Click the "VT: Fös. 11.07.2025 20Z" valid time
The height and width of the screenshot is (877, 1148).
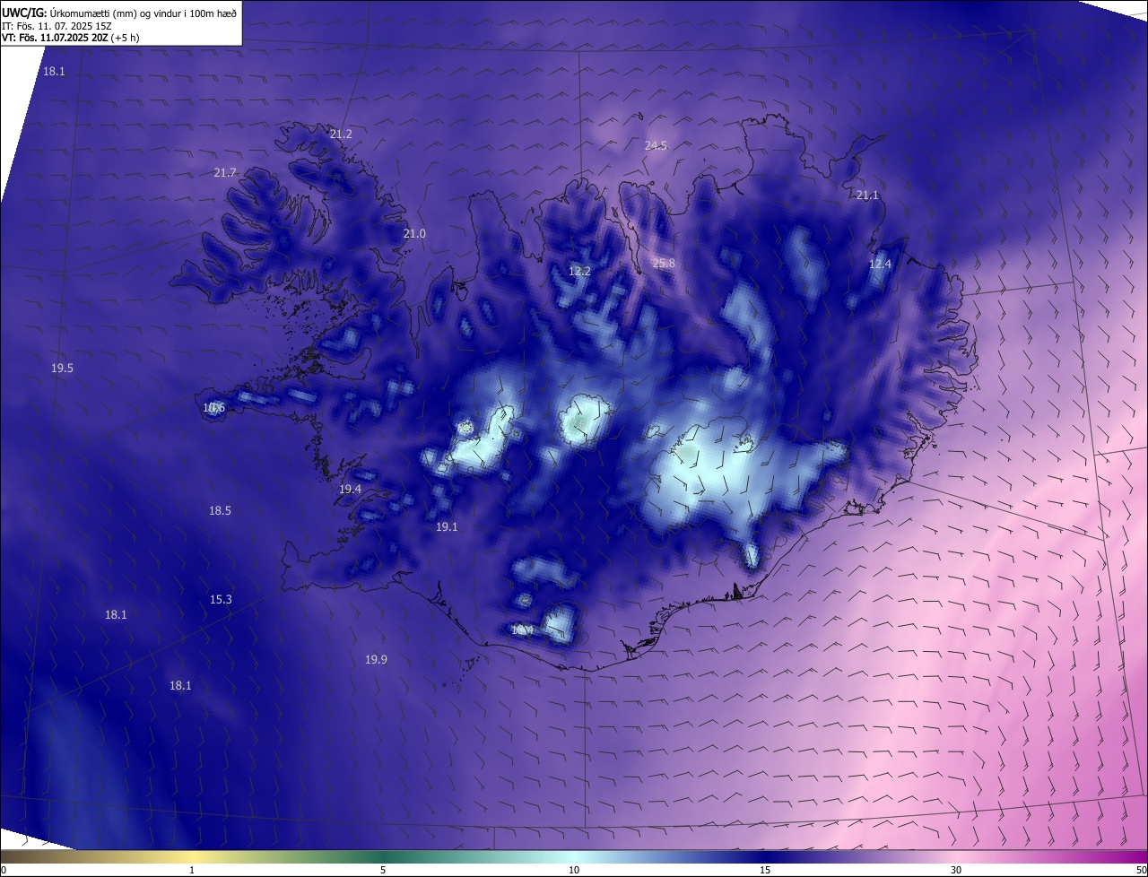[x=54, y=38]
